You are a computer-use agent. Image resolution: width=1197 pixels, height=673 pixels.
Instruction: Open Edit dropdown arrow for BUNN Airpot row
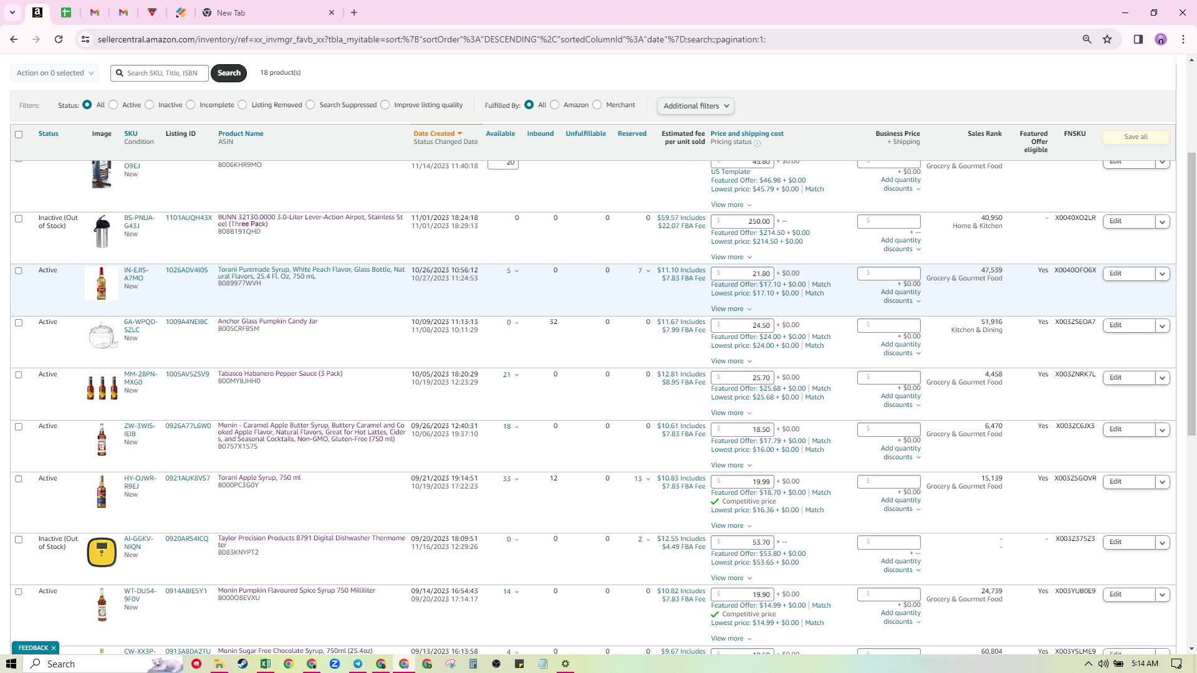(1162, 222)
